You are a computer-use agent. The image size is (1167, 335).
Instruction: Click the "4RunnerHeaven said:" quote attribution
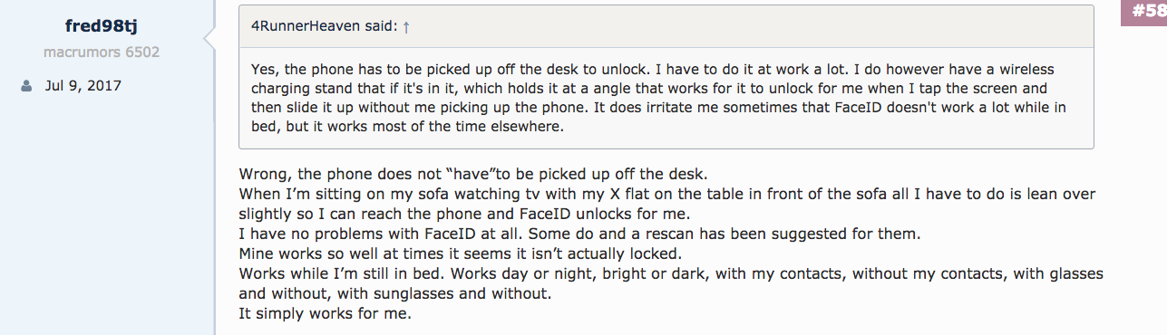[325, 26]
